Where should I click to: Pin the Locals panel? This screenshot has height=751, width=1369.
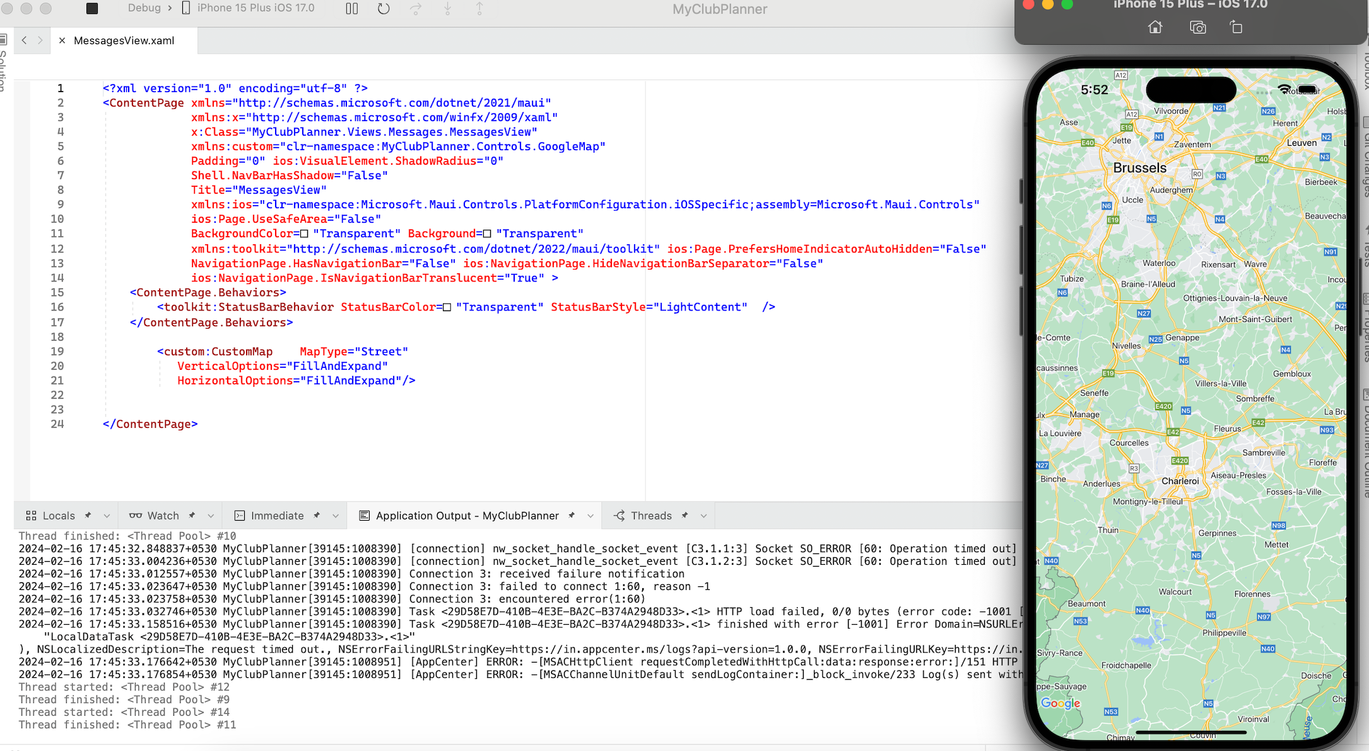pos(88,516)
